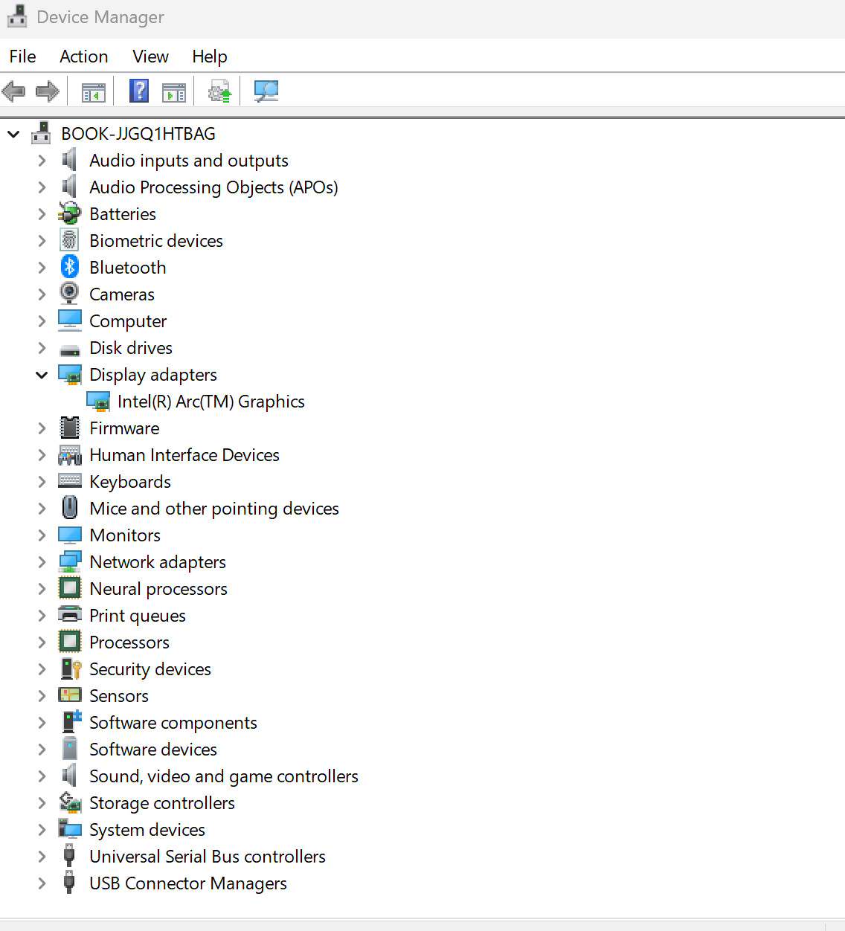Screen dimensions: 845x931
Task: Click the Neural processors chip icon
Action: [70, 588]
